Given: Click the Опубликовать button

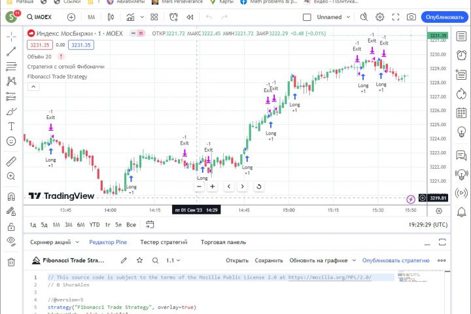Looking at the screenshot, I should pos(445,17).
